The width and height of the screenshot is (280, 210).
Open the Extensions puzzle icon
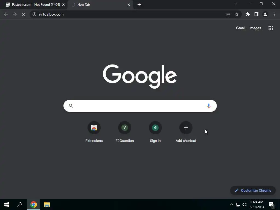point(248,14)
